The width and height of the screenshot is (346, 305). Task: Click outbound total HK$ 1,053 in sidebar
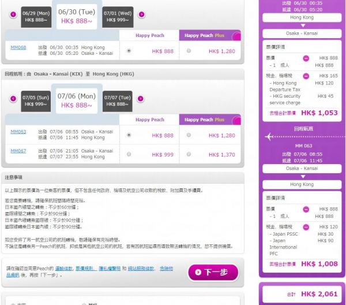pos(319,113)
